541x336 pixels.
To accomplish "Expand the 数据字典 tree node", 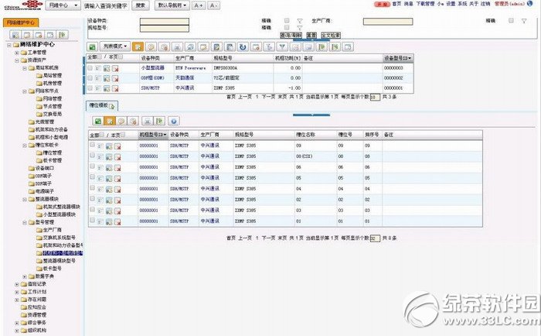I will 25,276.
